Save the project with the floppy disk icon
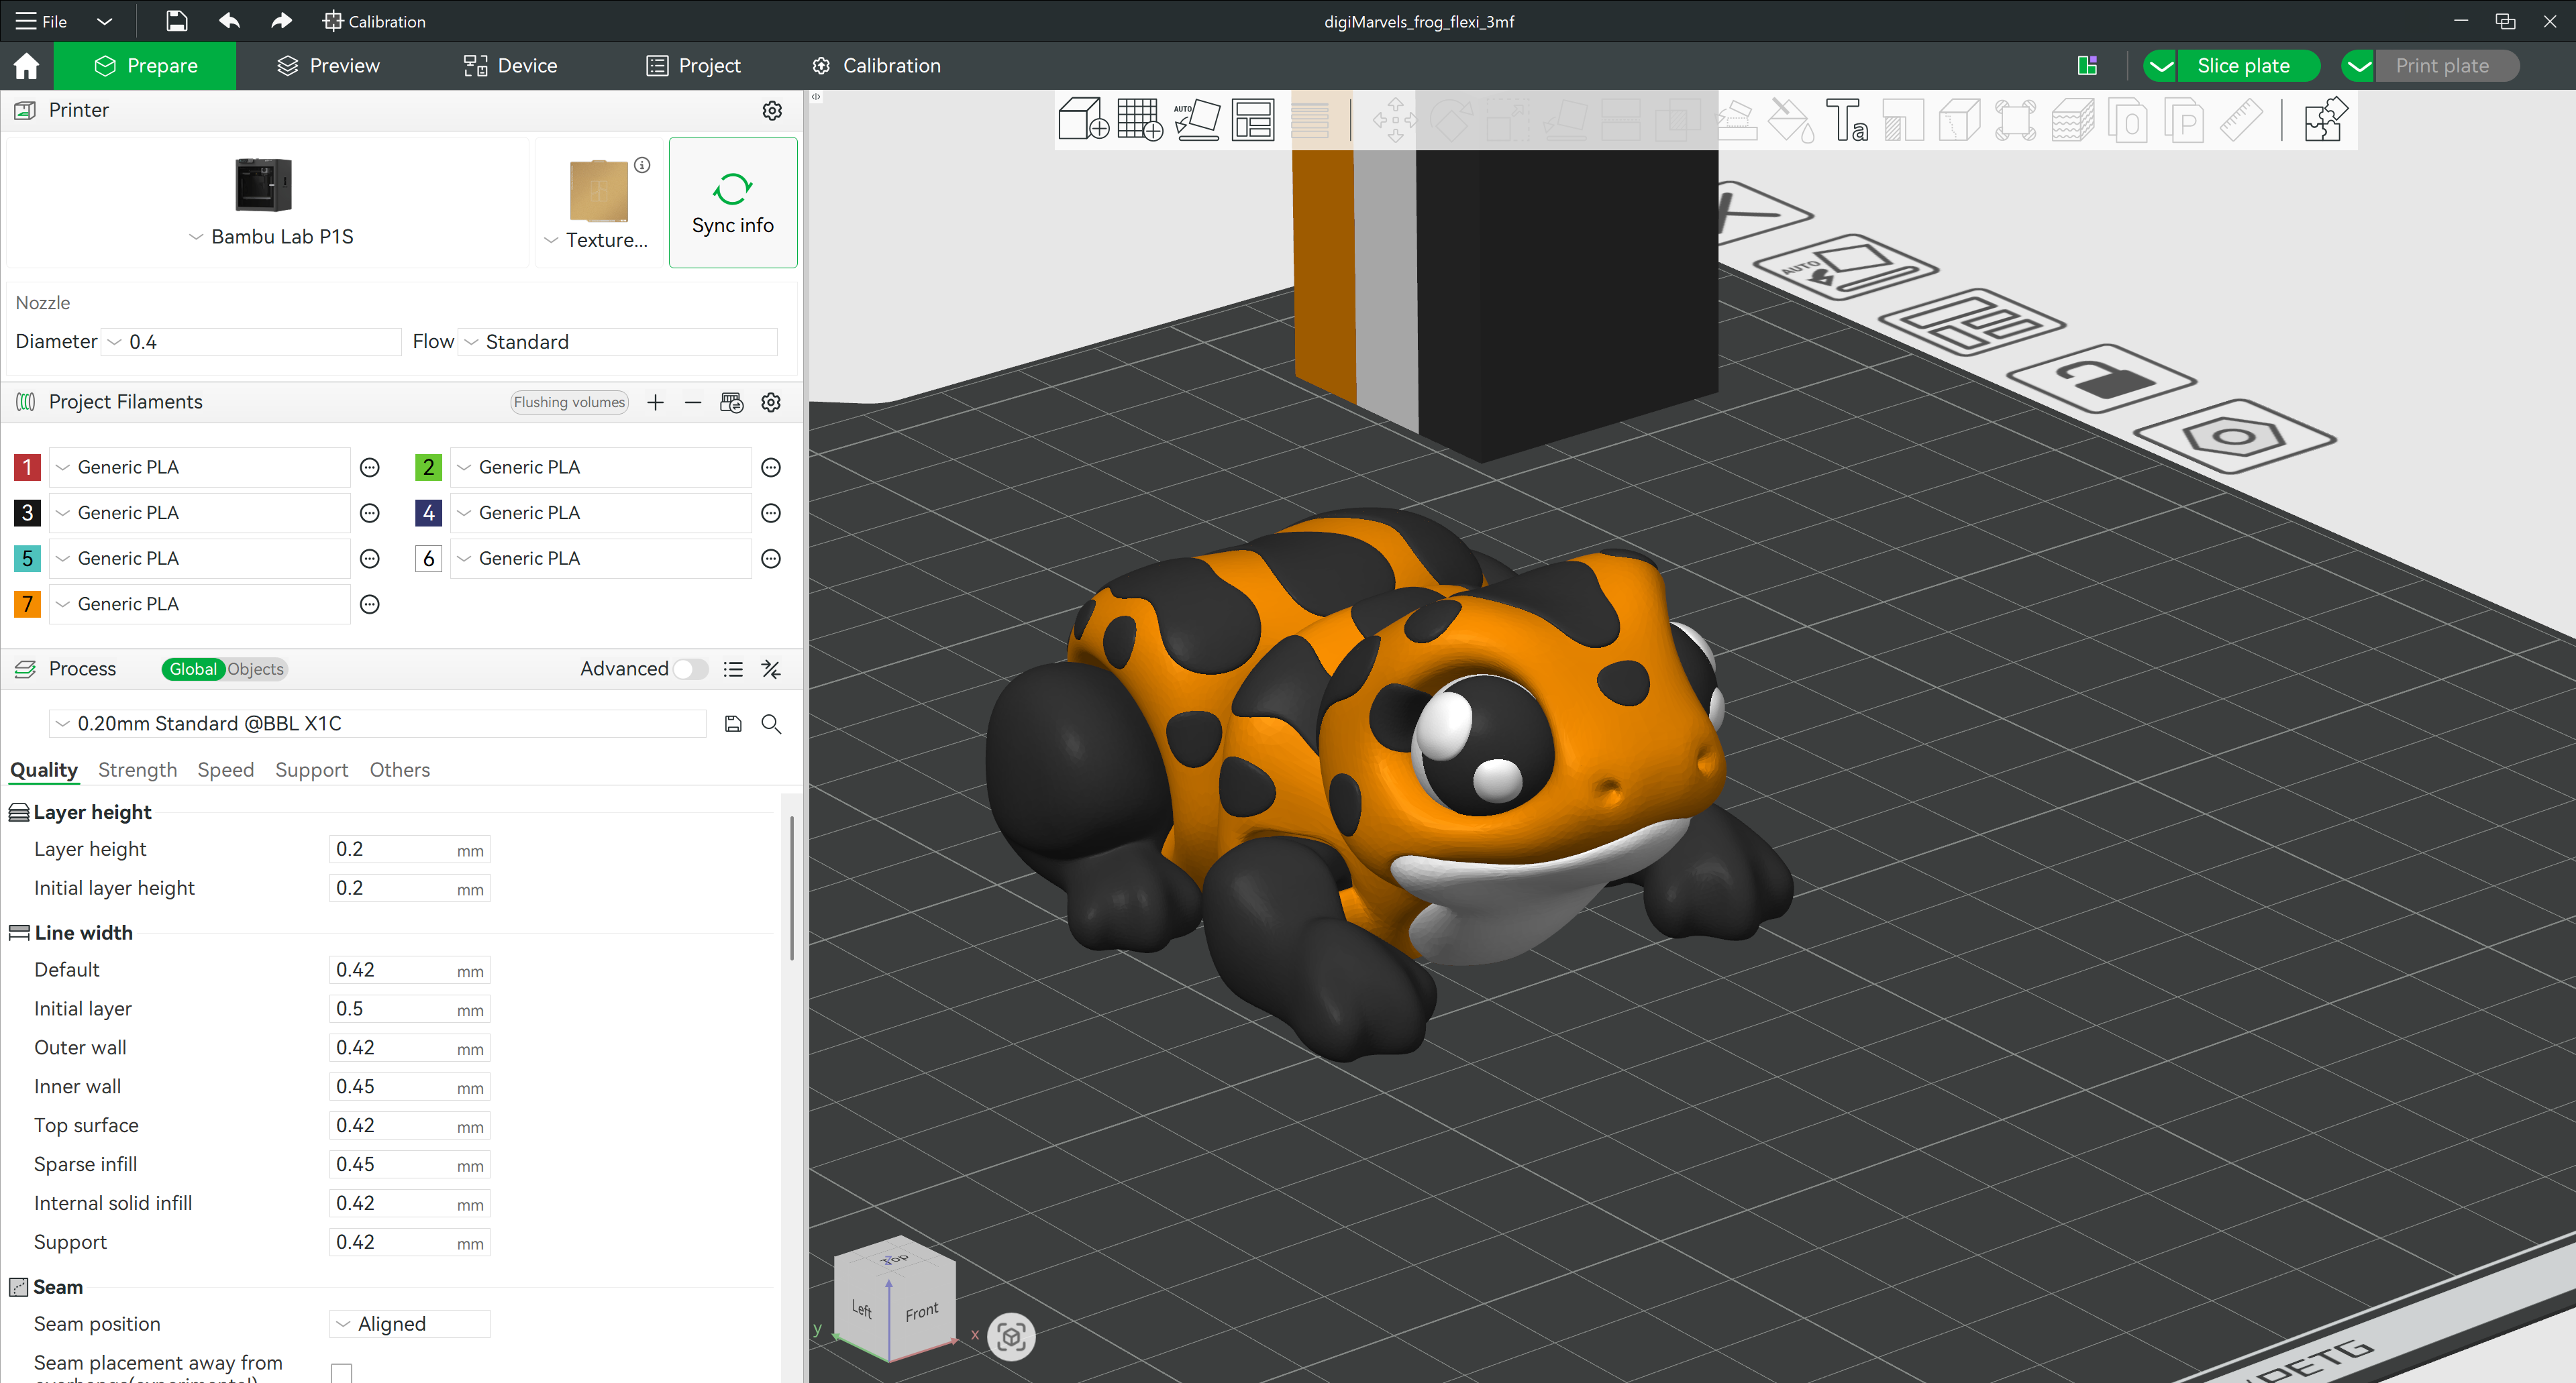 [176, 21]
